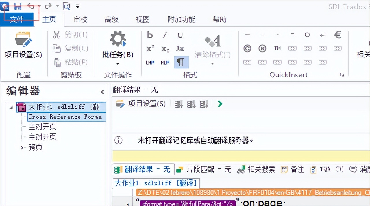The width and height of the screenshot is (370, 206).
Task: Insert the Euro € symbol from QuickInsert
Action: click(337, 35)
